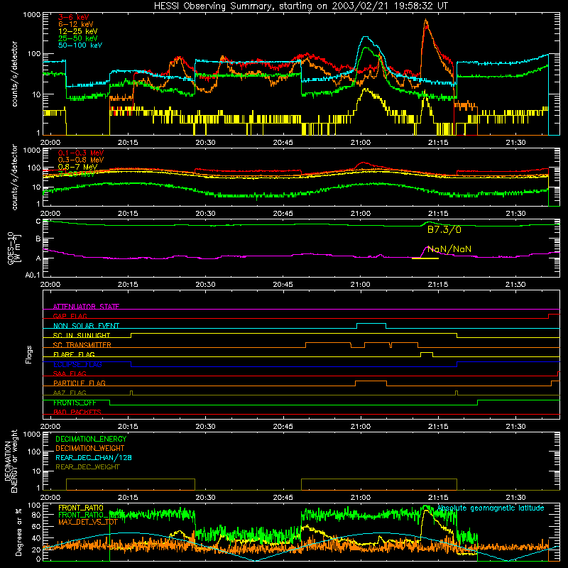The image size is (568, 568).
Task: Select the PARTICLE_FLAG label
Action: click(x=80, y=383)
